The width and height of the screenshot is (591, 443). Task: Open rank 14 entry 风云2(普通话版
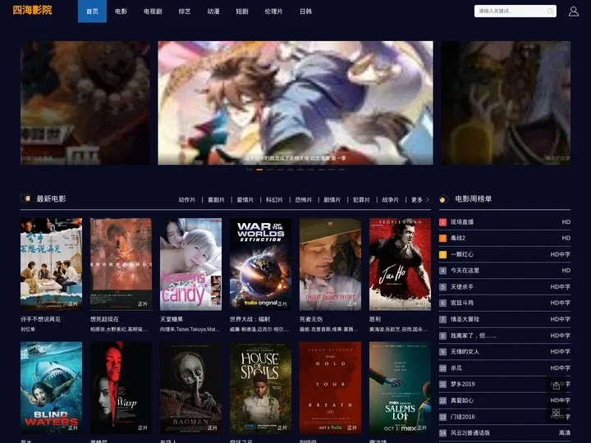505,433
